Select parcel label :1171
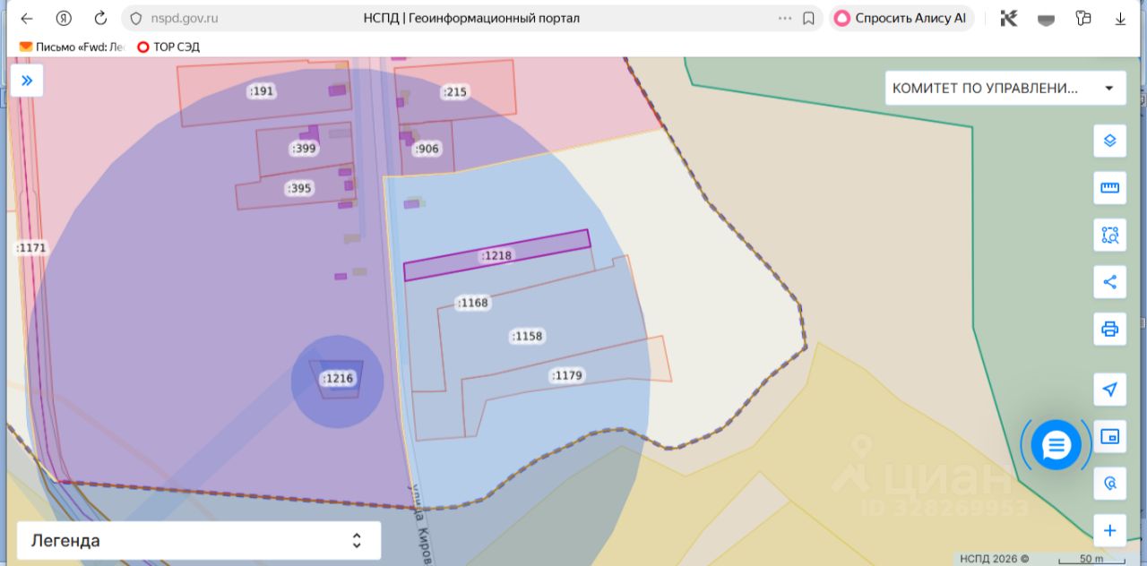Image resolution: width=1147 pixels, height=566 pixels. [30, 247]
